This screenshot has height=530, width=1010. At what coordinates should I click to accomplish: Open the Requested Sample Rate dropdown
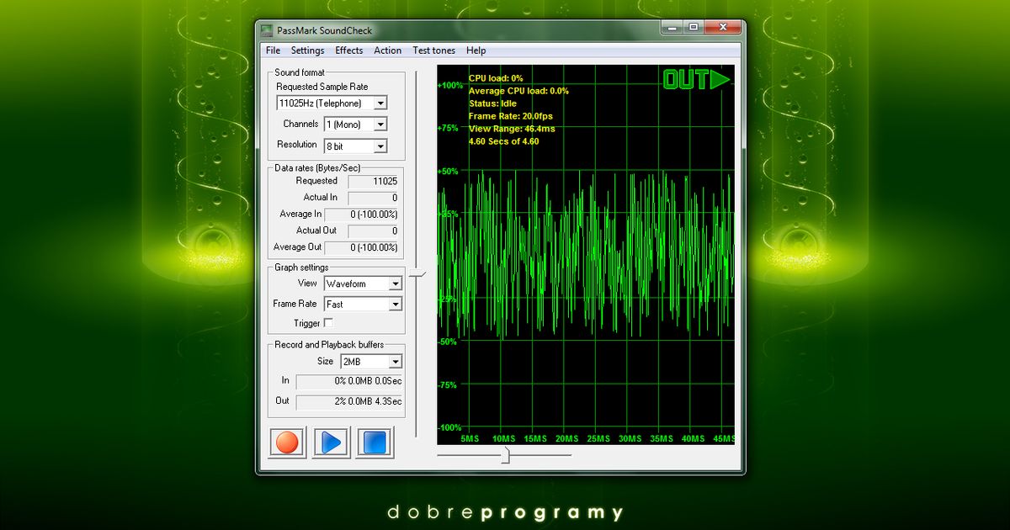381,102
